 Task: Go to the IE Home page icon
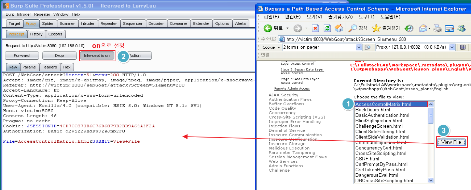tap(339, 28)
